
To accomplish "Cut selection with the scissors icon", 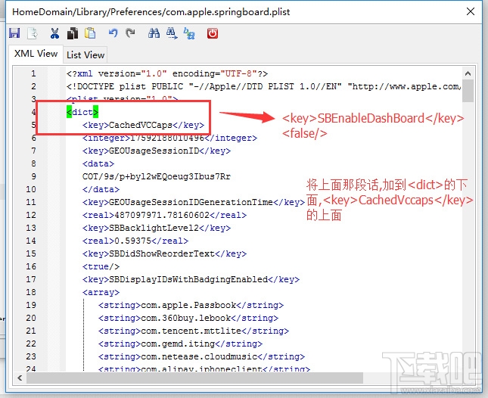I will coord(54,33).
